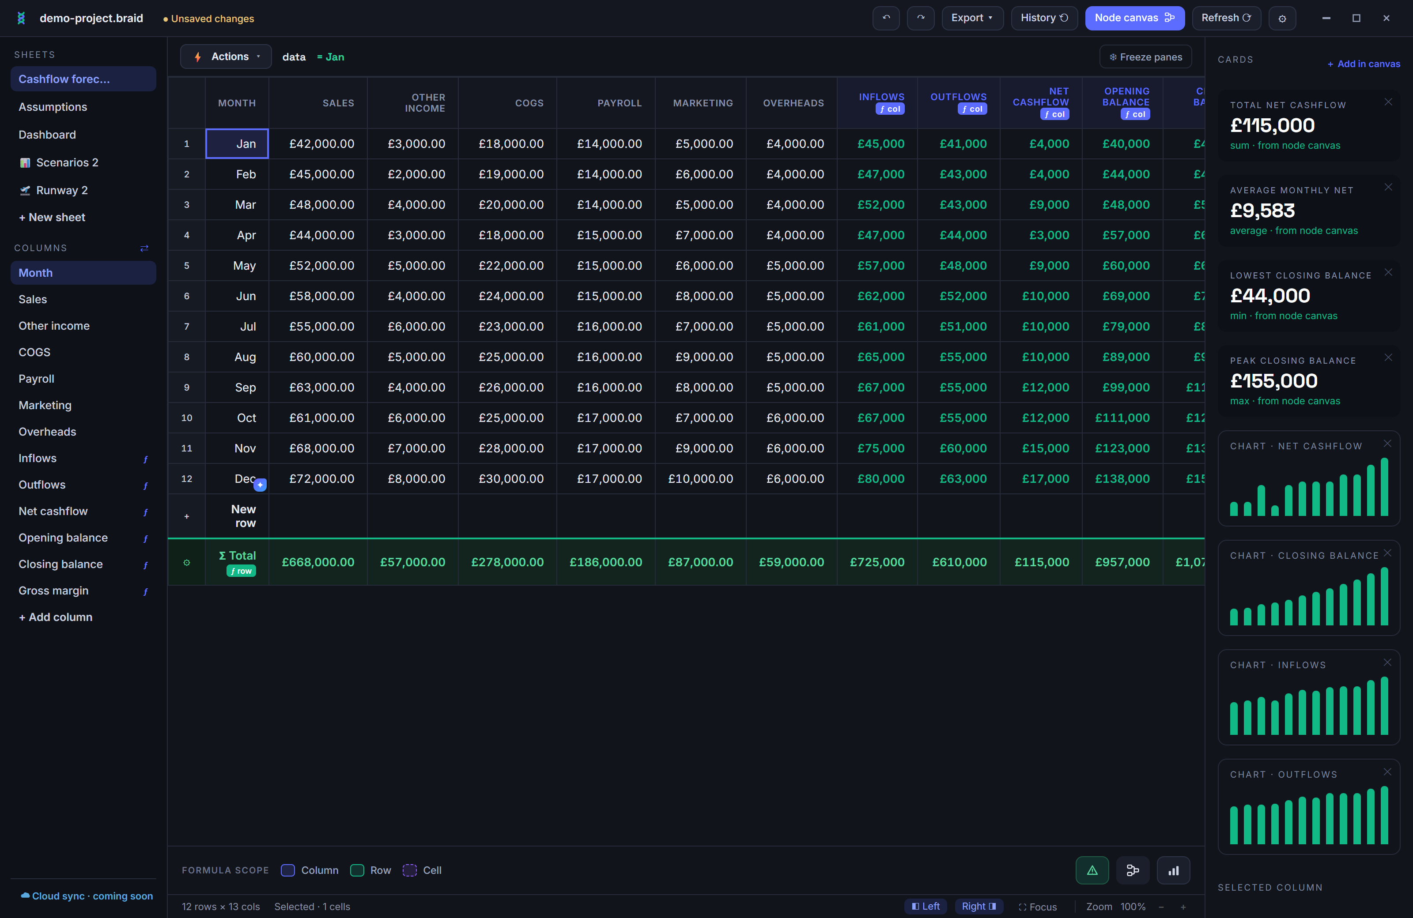
Task: Click + Add column
Action: tap(56, 617)
